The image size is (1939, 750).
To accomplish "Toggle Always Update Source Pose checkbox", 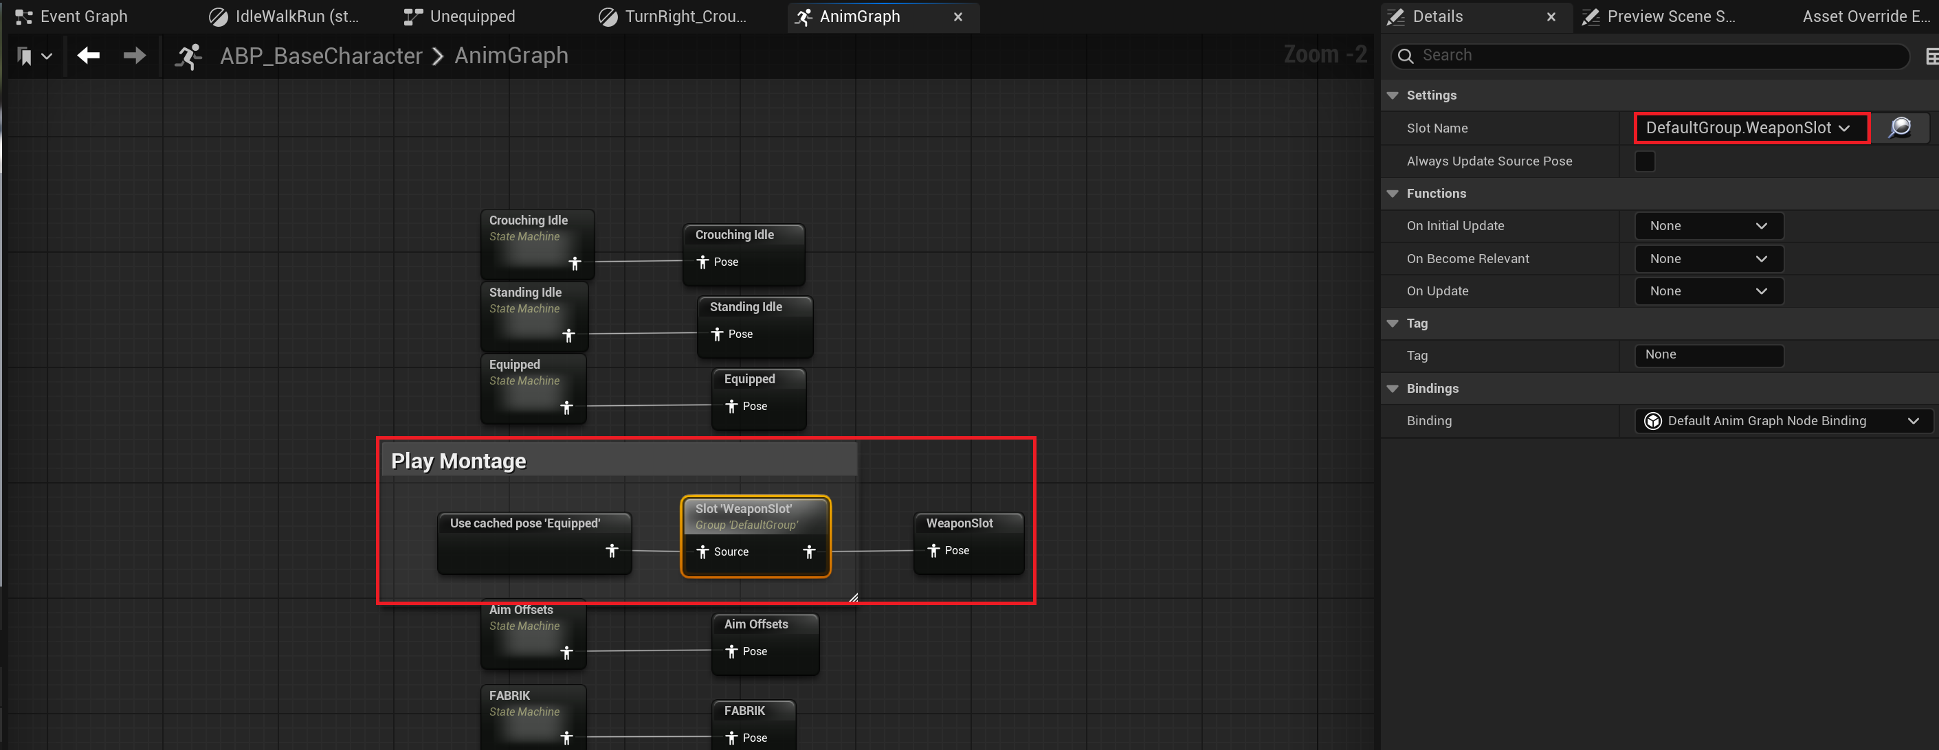I will pyautogui.click(x=1645, y=161).
